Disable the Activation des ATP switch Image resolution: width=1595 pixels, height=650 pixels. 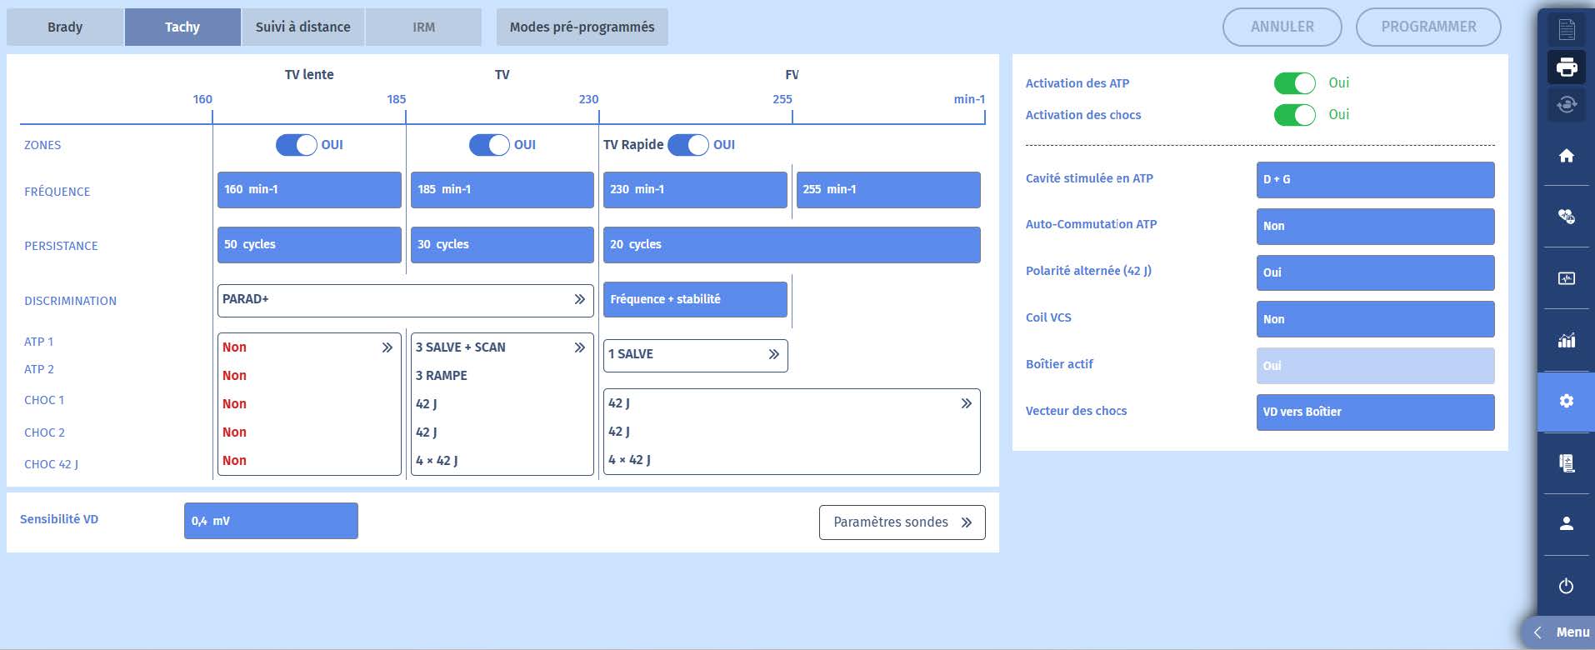point(1294,83)
